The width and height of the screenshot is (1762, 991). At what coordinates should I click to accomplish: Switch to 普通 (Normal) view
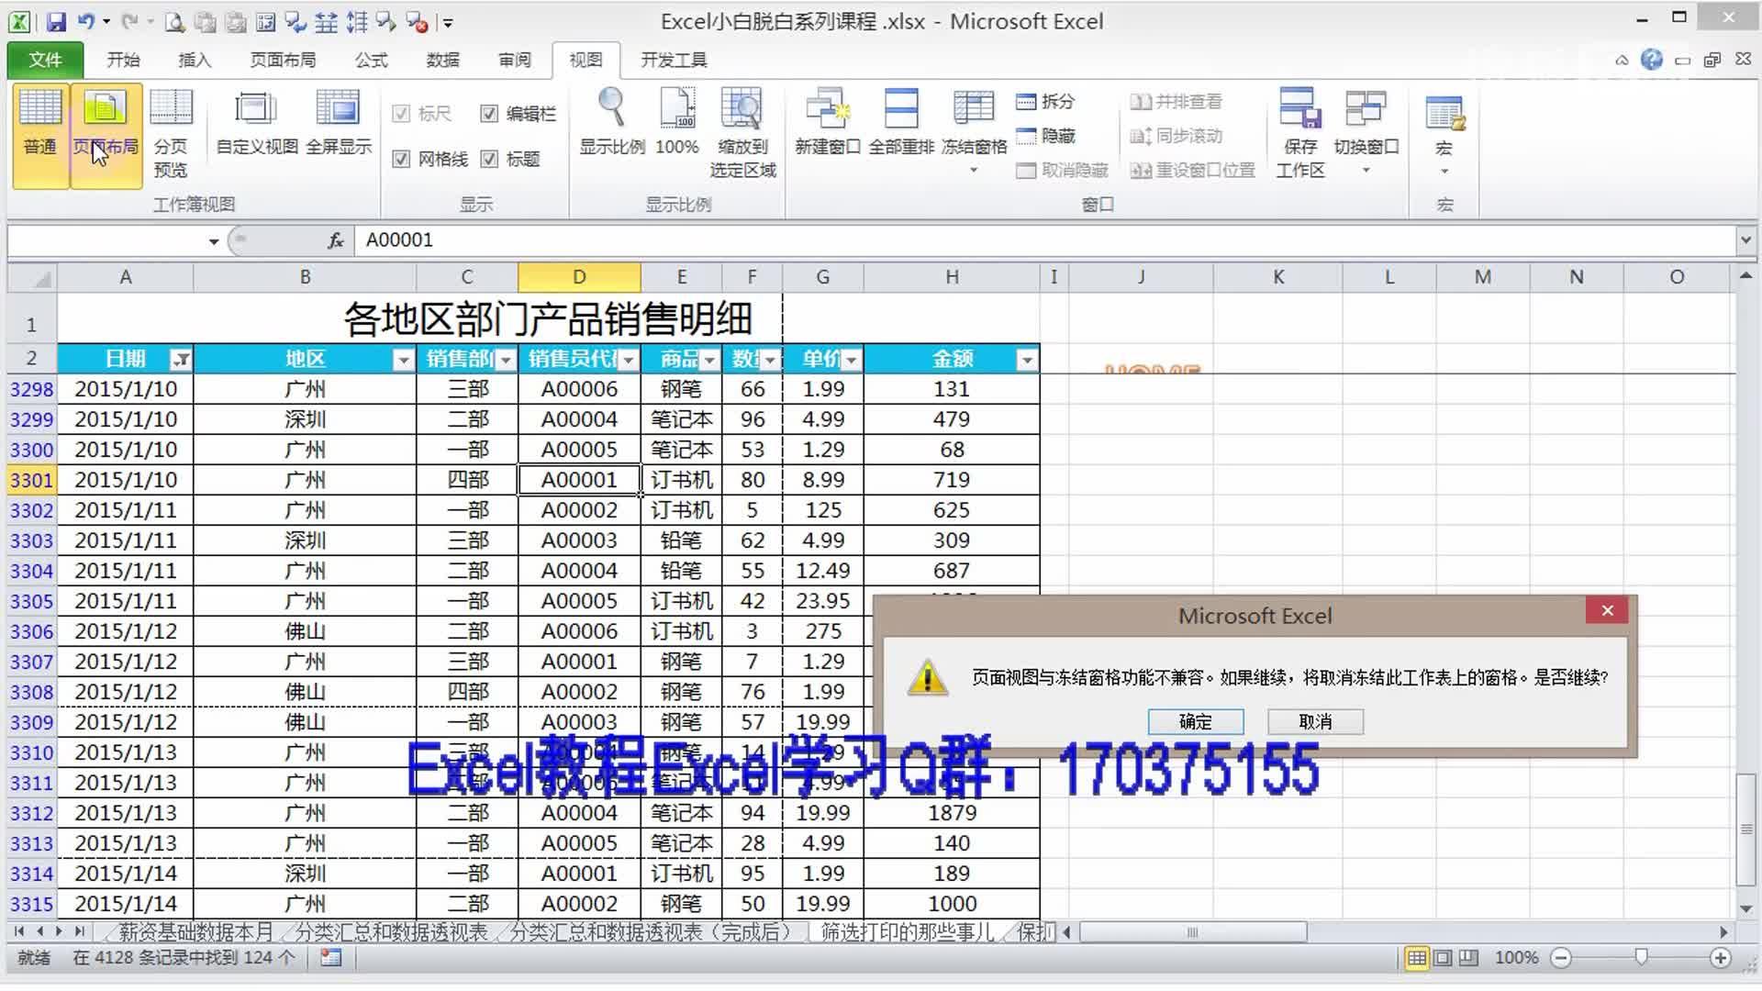click(39, 128)
